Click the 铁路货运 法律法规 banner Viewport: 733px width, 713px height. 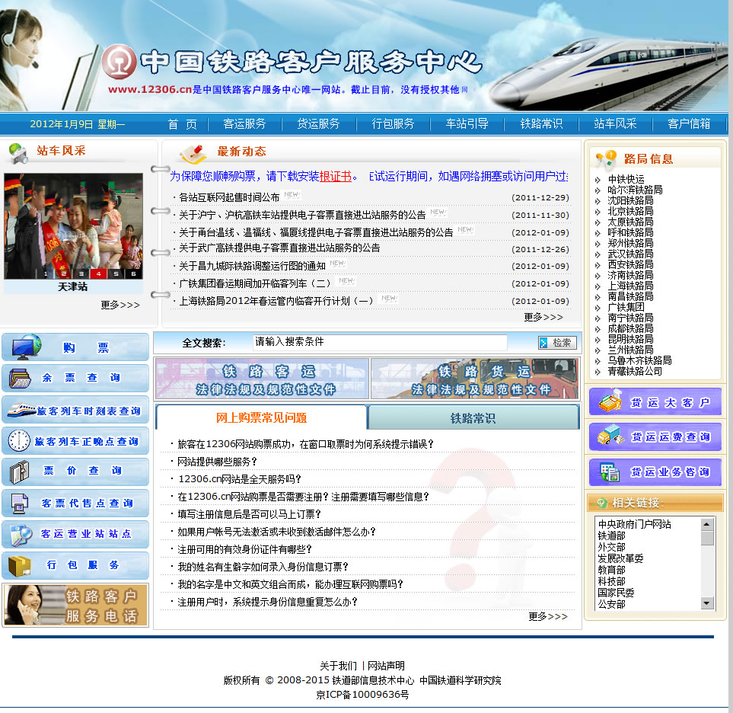[x=474, y=379]
